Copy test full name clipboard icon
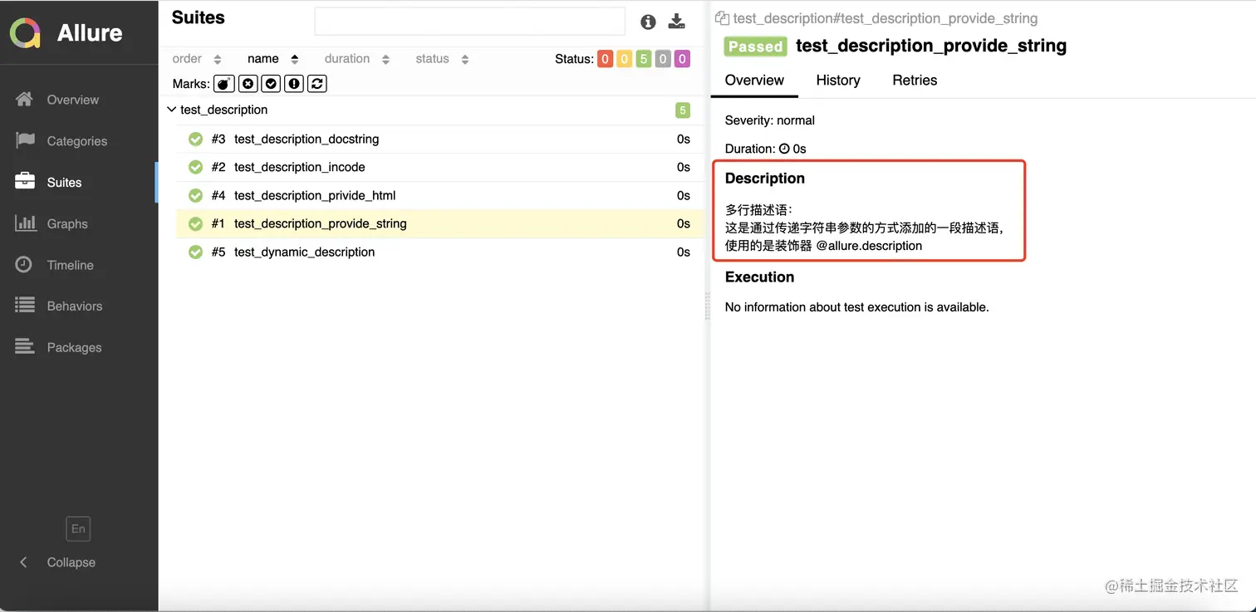This screenshot has height=612, width=1256. pyautogui.click(x=722, y=18)
